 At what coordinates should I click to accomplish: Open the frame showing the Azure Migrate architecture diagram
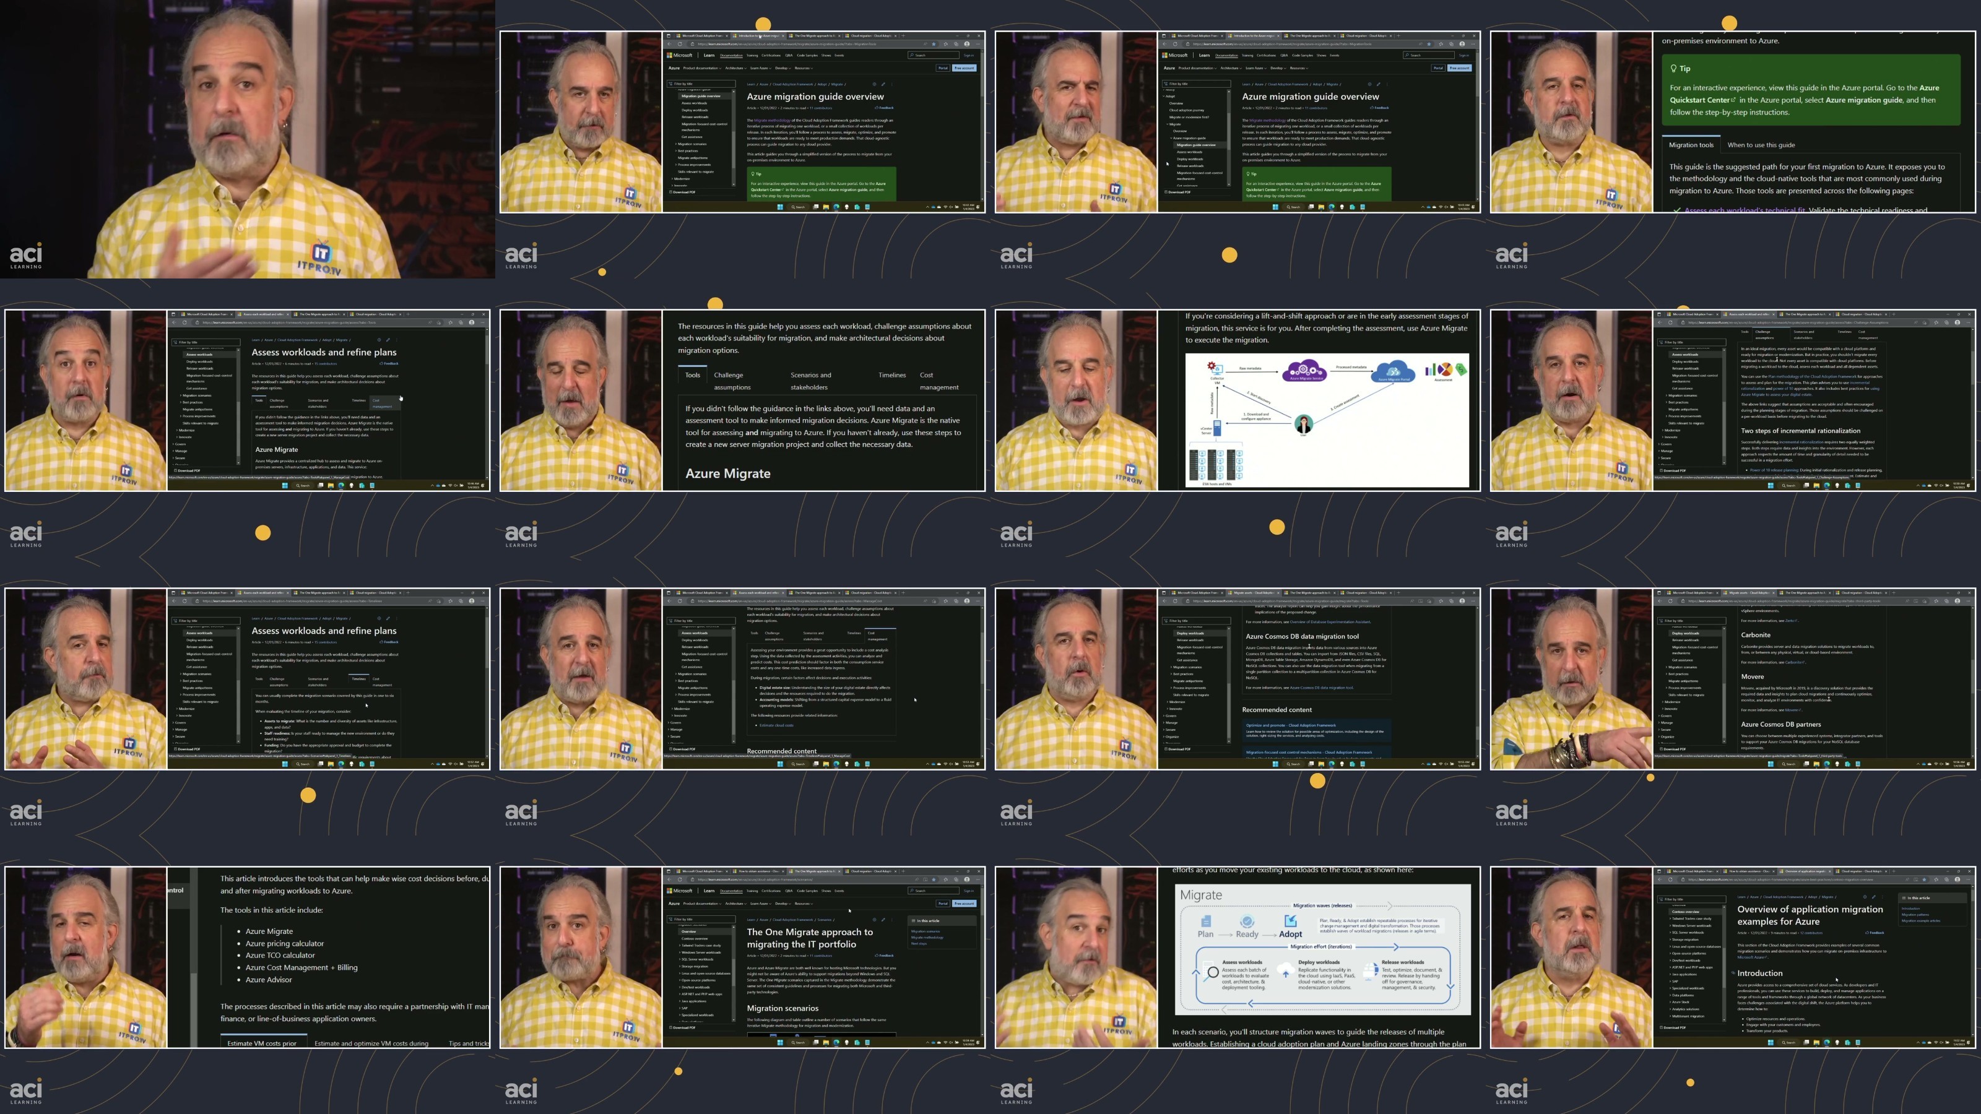(x=1237, y=400)
